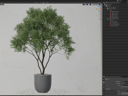Select the Scene Collection row
This screenshot has height=96, width=128.
(x=115, y=4)
